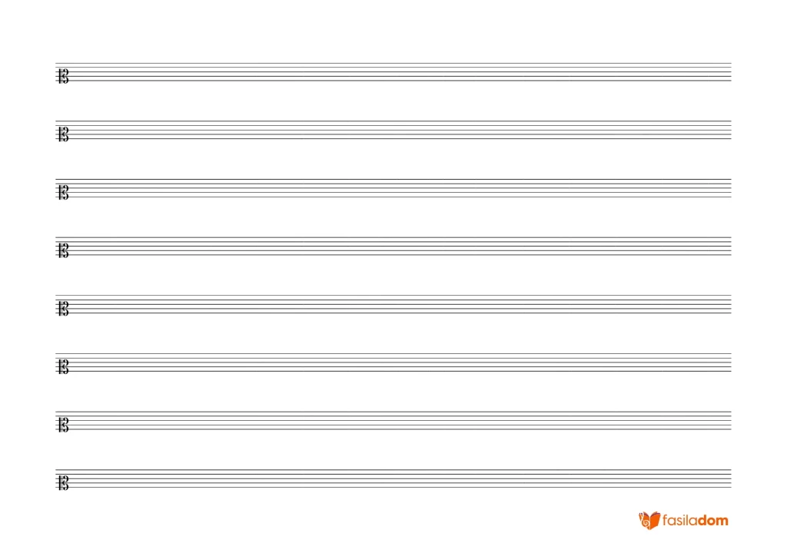Image resolution: width=787 pixels, height=556 pixels.
Task: Click the alto clef on the fourth staff
Action: tap(63, 250)
